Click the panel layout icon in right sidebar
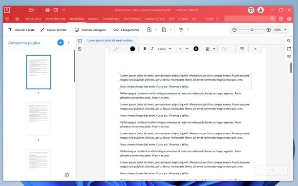Viewport: 298px width, 186px height. [x=289, y=49]
